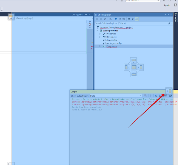The image size is (178, 165).
Task: Expand the References node arrow
Action: [100, 37]
